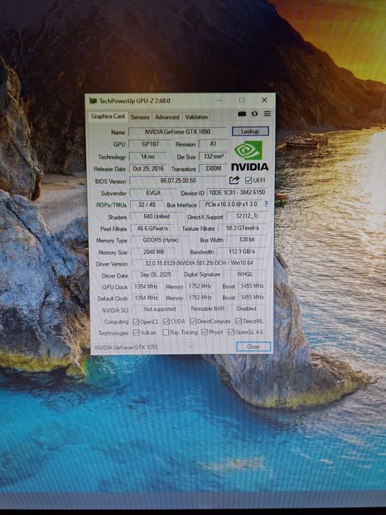This screenshot has width=386, height=515.
Task: Click the Memory Type value GDDR5 (Hynix)
Action: pos(160,240)
